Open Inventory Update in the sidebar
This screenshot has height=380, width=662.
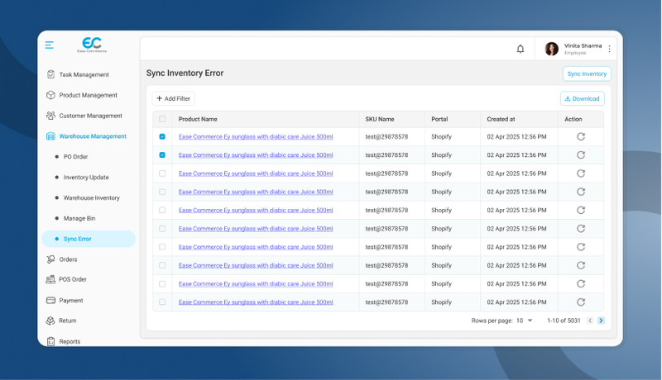click(86, 178)
